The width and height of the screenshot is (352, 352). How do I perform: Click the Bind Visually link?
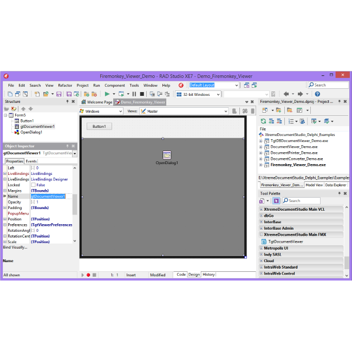click(15, 247)
